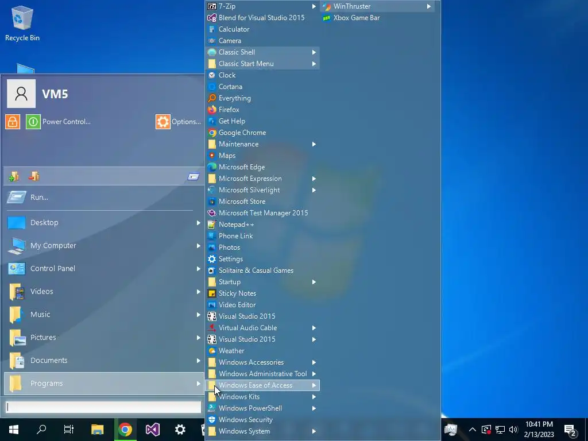This screenshot has height=441, width=588.
Task: Open Visual Studio from the taskbar
Action: pyautogui.click(x=153, y=430)
